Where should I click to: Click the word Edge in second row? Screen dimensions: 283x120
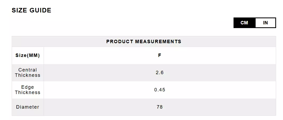[x=28, y=87]
